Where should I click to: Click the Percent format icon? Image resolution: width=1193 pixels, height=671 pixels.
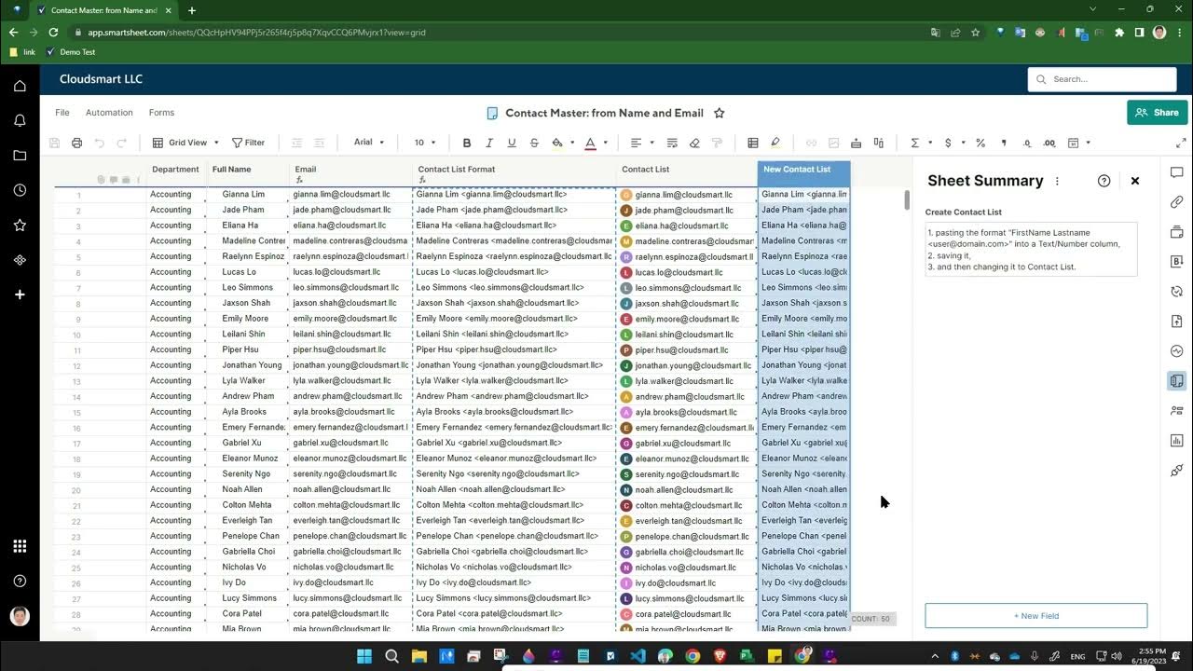point(980,143)
